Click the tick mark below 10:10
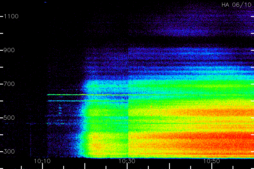This screenshot has height=169, width=254. pos(42,166)
